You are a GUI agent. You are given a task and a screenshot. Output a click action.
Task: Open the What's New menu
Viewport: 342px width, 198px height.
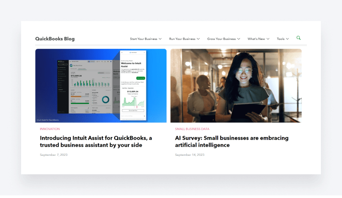[x=256, y=39]
